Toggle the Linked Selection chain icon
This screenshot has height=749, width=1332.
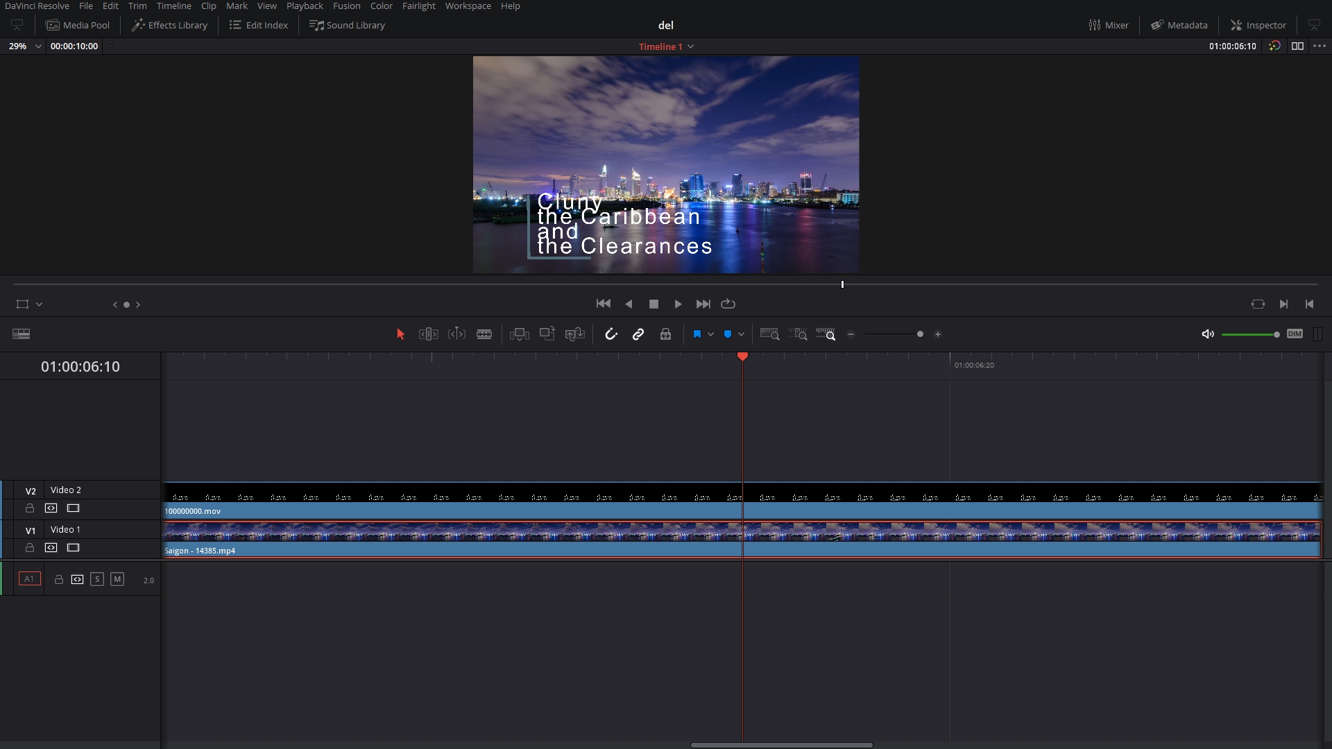pos(638,334)
